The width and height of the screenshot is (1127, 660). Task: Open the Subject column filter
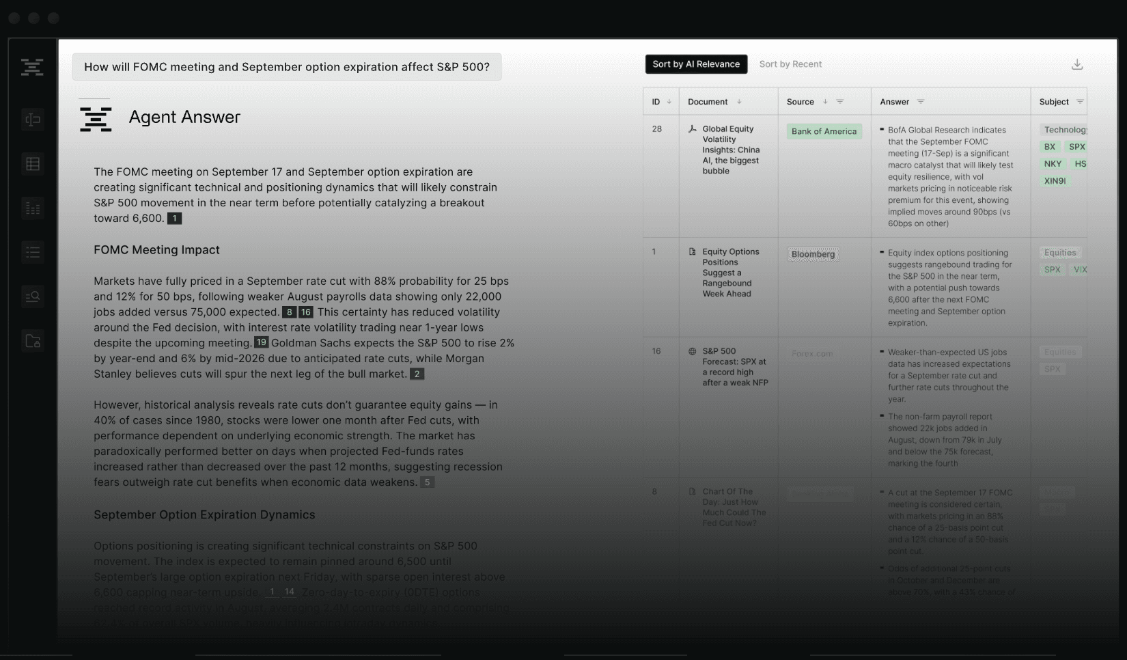point(1080,102)
